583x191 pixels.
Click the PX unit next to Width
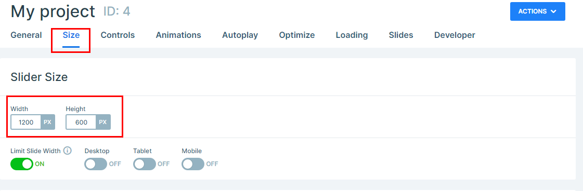pos(48,122)
